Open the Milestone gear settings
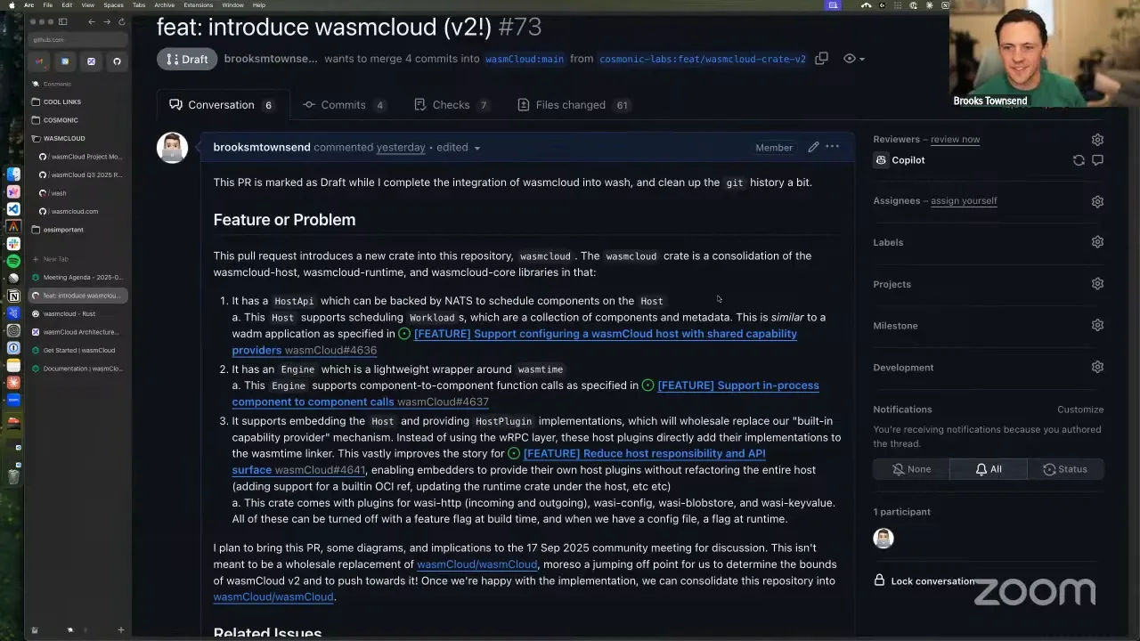Screen dimensions: 1140x641 1097,326
